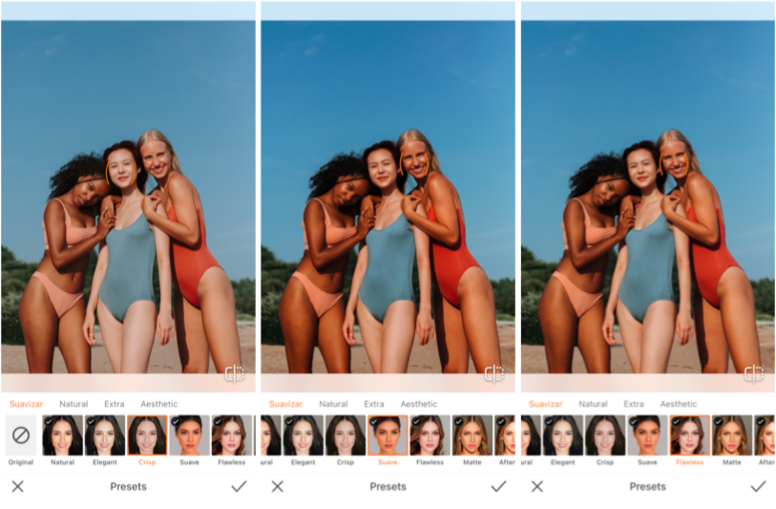Cancel presets with X in left screen
Viewport: 776px width, 509px height.
[18, 486]
